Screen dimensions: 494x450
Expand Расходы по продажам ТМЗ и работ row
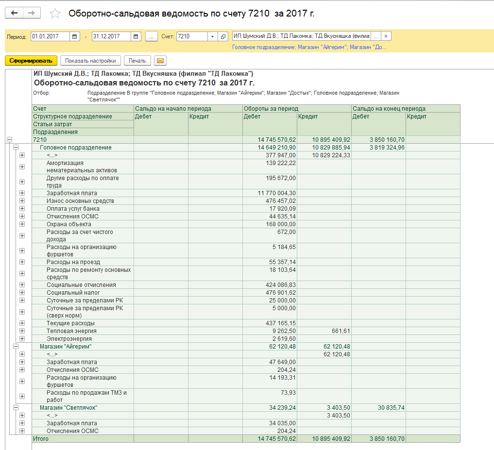tap(22, 396)
